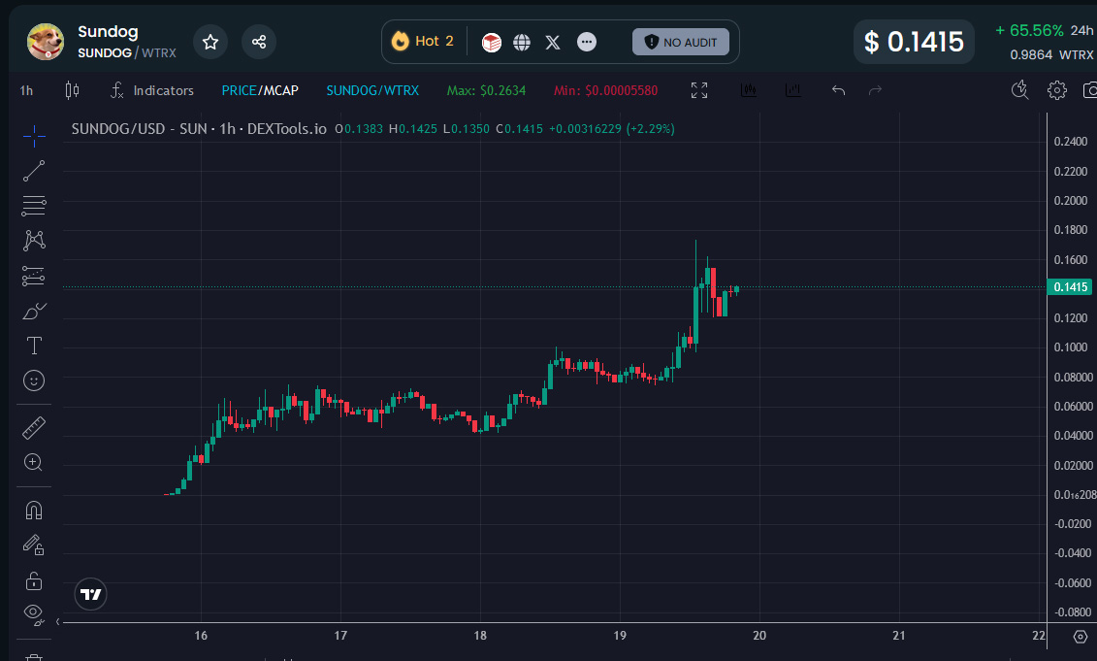This screenshot has height=661, width=1097.
Task: Toggle lock all drawing tools
Action: click(34, 580)
